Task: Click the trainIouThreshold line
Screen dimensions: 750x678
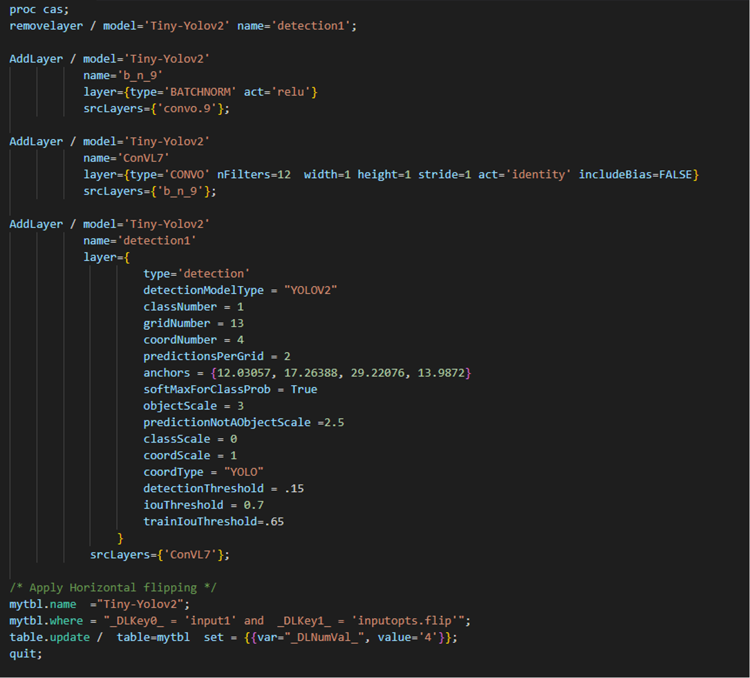Action: coord(213,522)
